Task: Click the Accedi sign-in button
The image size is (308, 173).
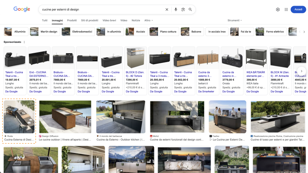Action: pos(298,10)
